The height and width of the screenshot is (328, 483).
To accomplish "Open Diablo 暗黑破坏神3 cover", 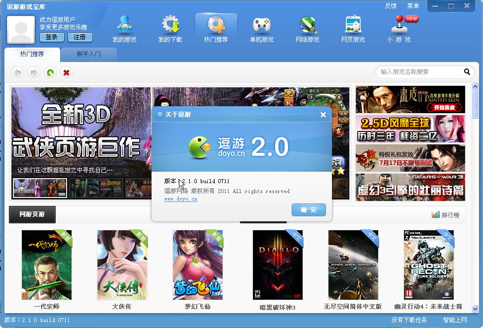I will pos(278,265).
